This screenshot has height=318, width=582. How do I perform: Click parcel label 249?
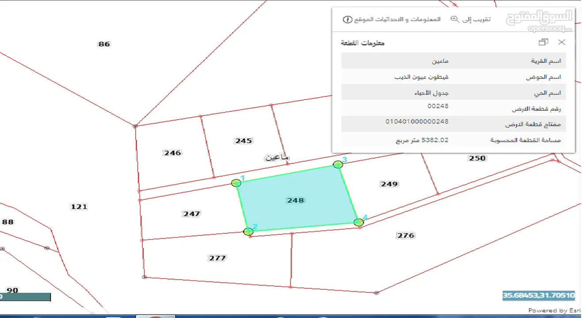pyautogui.click(x=389, y=184)
